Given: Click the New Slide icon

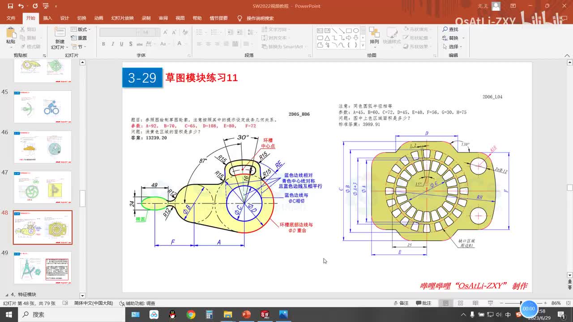Looking at the screenshot, I should click(60, 33).
